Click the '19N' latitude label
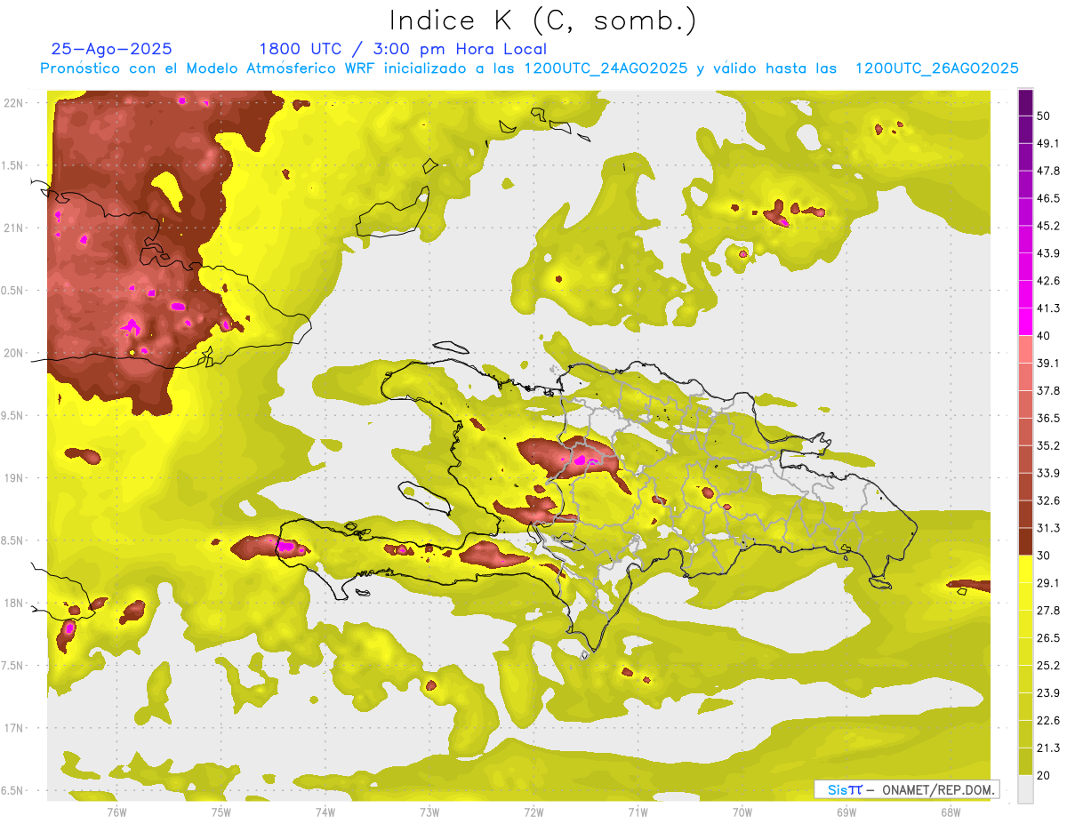The image size is (1067, 824). click(14, 477)
